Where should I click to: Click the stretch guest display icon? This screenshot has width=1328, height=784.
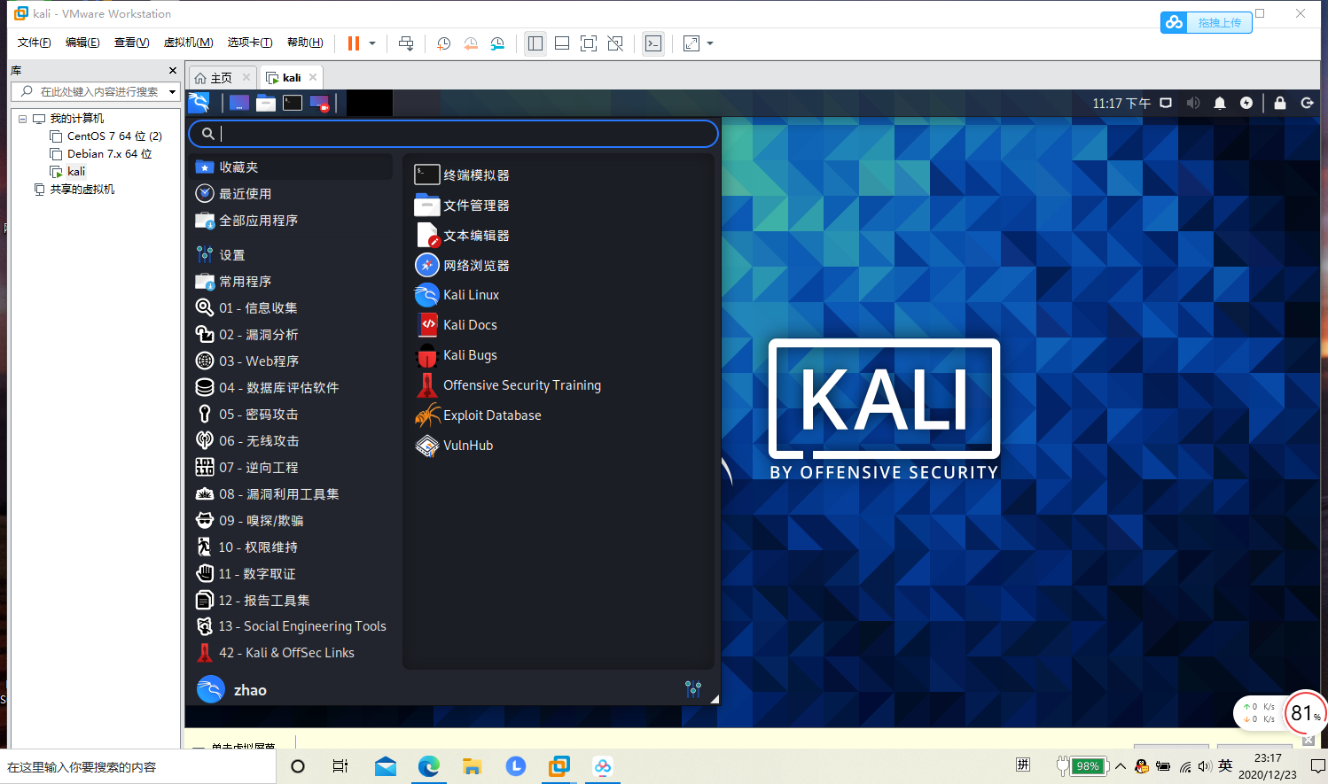(691, 43)
